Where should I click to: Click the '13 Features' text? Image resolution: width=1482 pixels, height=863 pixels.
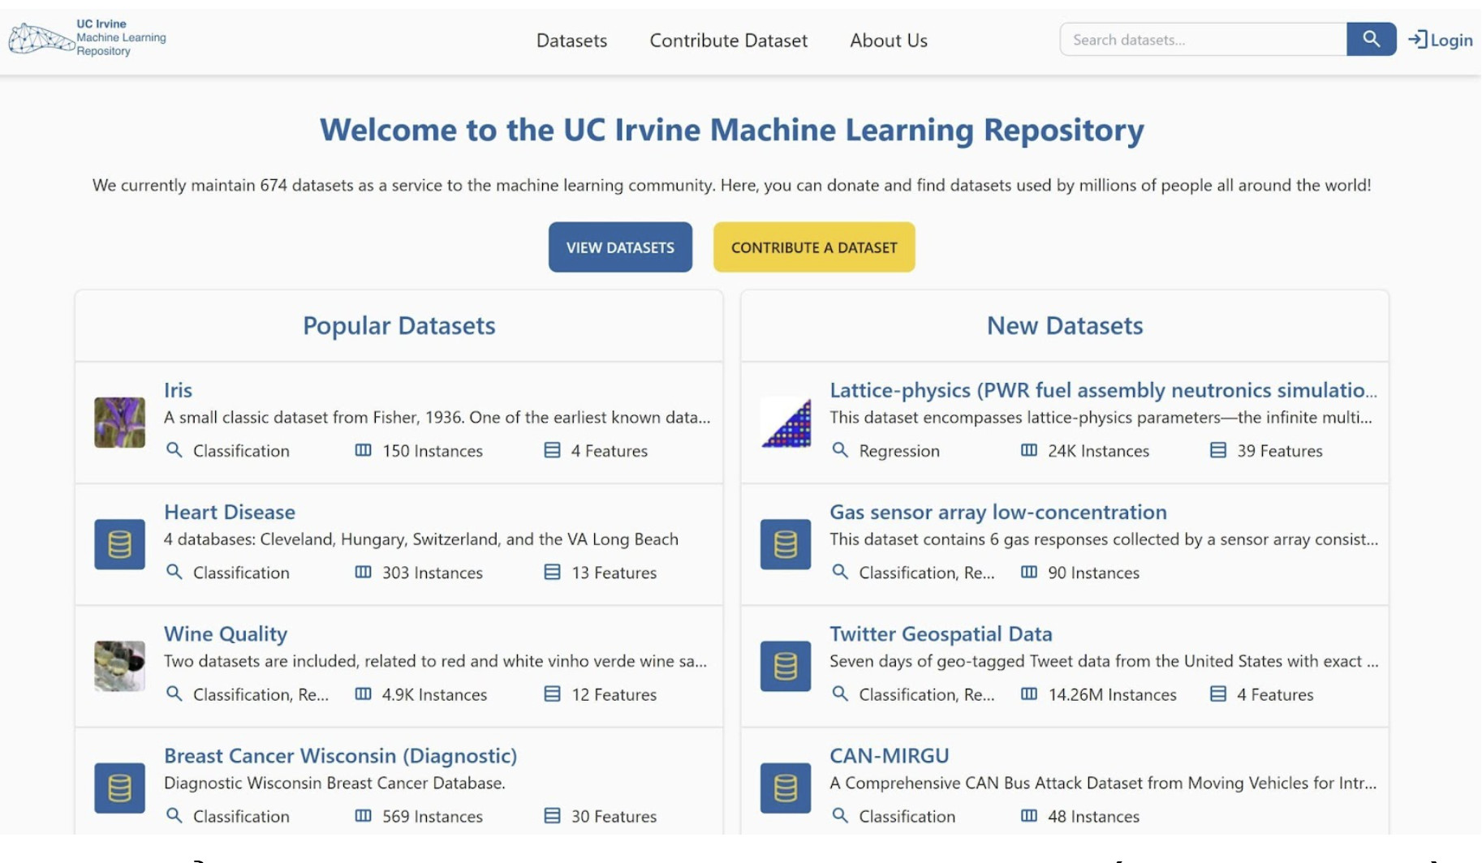point(614,573)
